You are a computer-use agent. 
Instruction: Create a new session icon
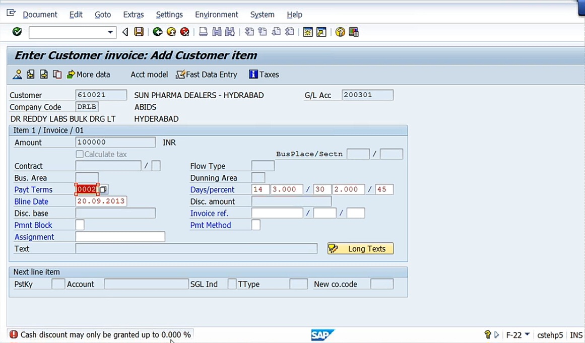pyautogui.click(x=308, y=32)
